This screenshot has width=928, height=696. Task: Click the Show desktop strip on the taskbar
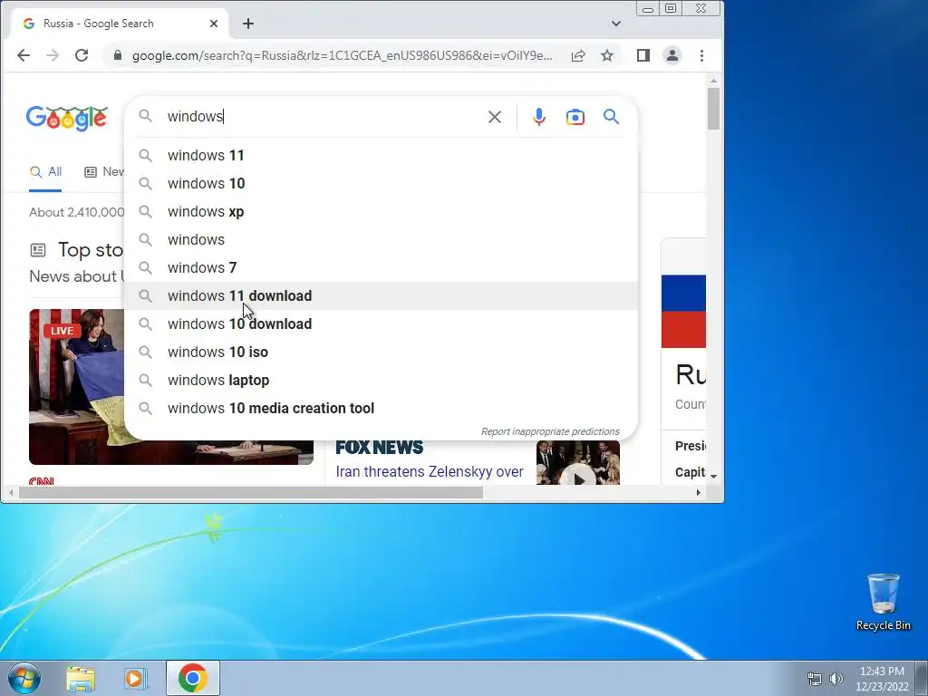922,679
